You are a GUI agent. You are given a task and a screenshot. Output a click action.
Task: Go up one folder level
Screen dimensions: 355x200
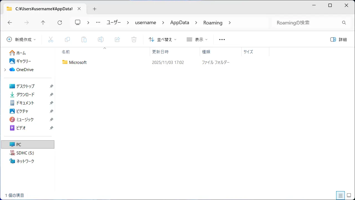coord(43,23)
